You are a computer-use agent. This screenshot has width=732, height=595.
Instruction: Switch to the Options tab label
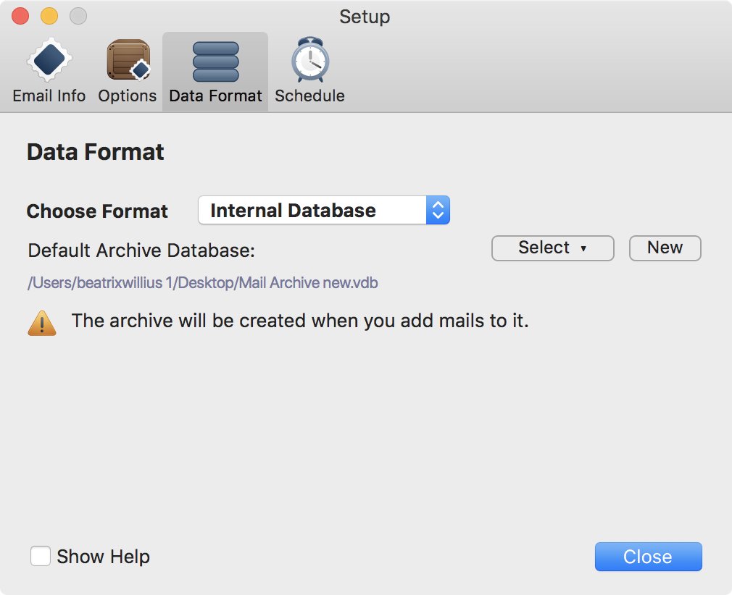128,96
